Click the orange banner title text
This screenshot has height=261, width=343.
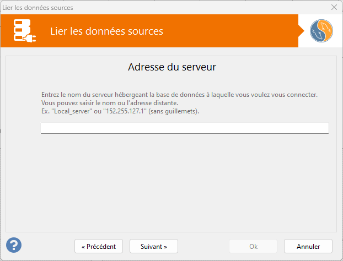pyautogui.click(x=106, y=31)
